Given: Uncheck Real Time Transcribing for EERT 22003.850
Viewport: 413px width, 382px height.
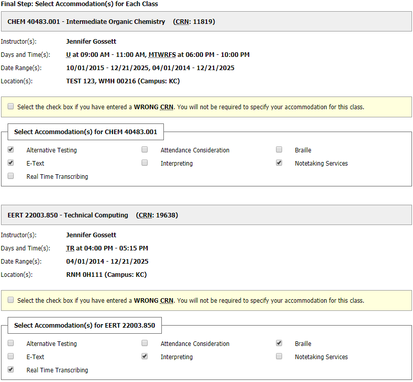Looking at the screenshot, I should pyautogui.click(x=11, y=370).
